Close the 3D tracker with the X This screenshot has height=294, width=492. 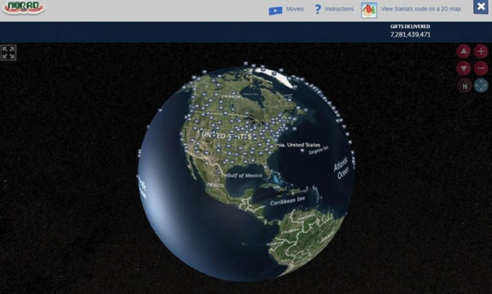(481, 6)
